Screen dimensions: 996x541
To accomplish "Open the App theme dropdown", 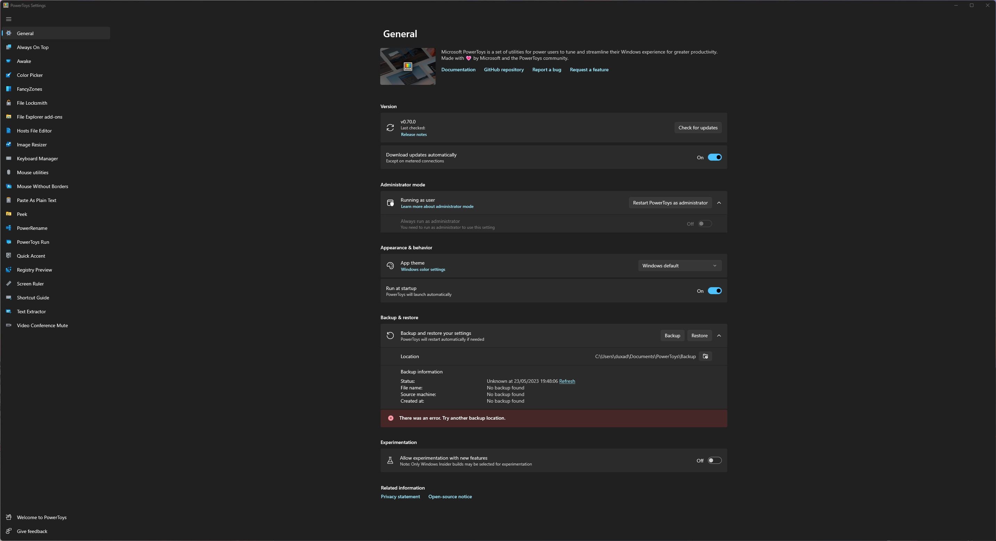I will (x=679, y=266).
